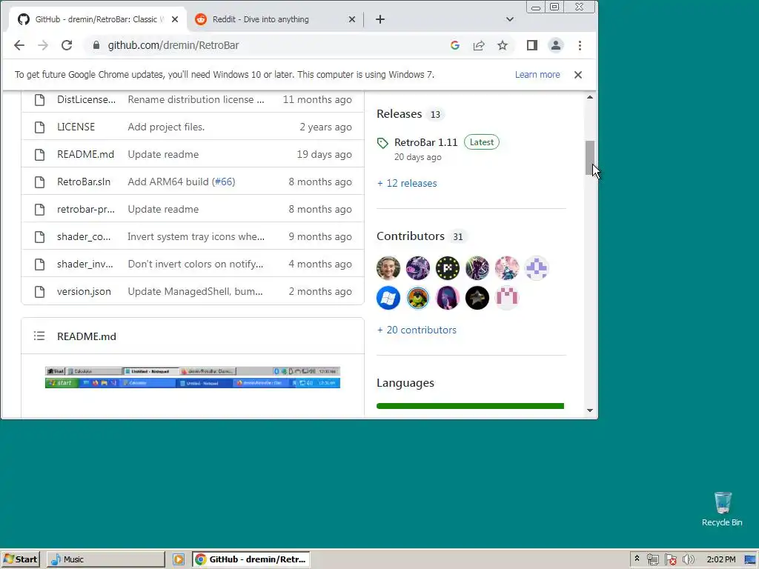Click the scrollbar up arrow
The height and width of the screenshot is (569, 759).
pos(589,97)
